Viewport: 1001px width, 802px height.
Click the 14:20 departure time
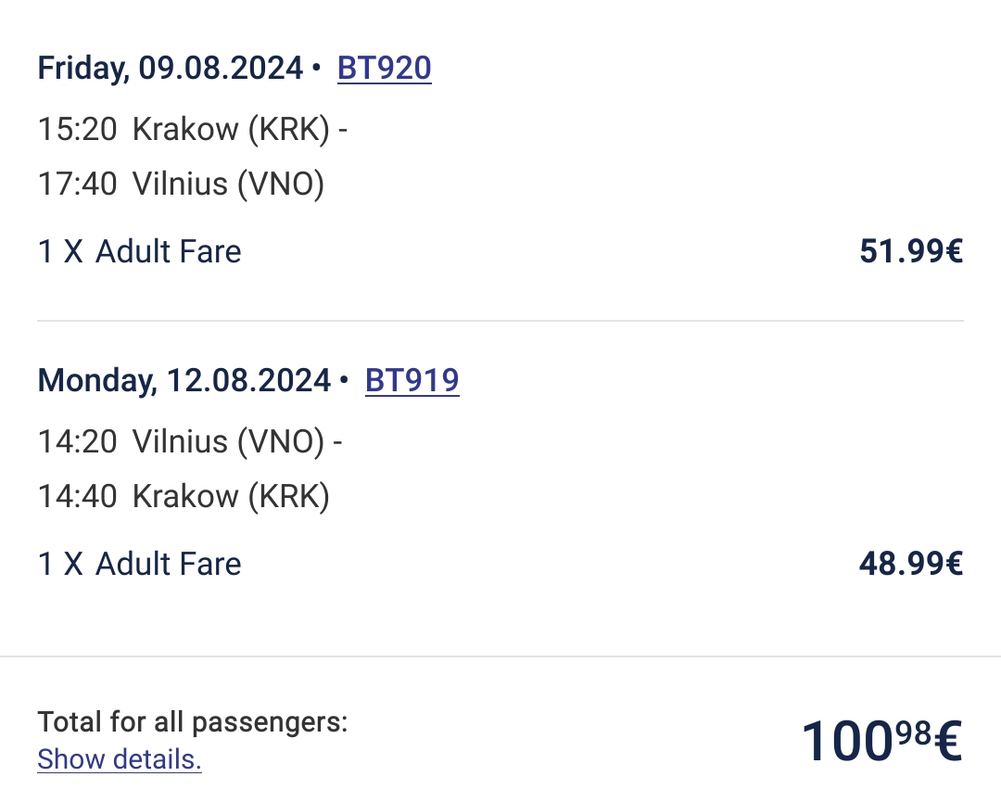pyautogui.click(x=77, y=441)
